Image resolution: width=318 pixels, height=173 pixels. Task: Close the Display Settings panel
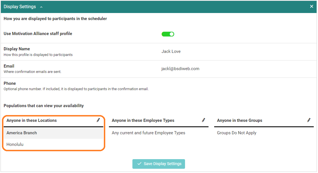pos(311,7)
